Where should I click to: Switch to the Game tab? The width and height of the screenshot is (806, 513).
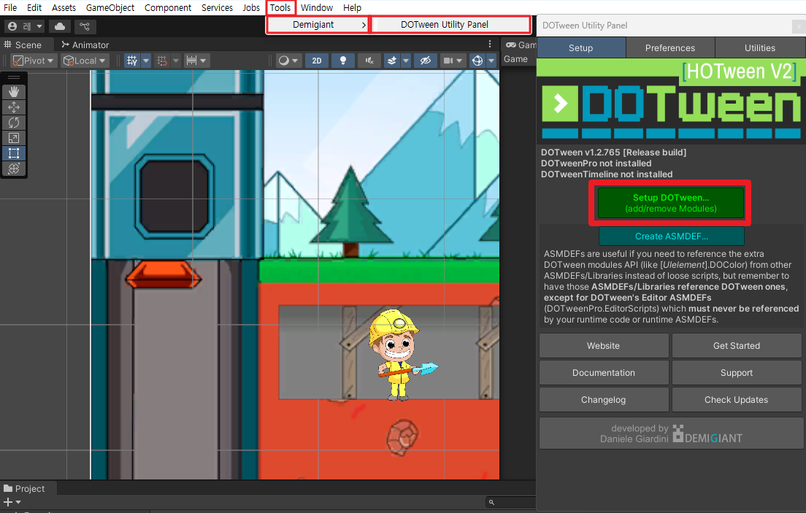pos(521,45)
